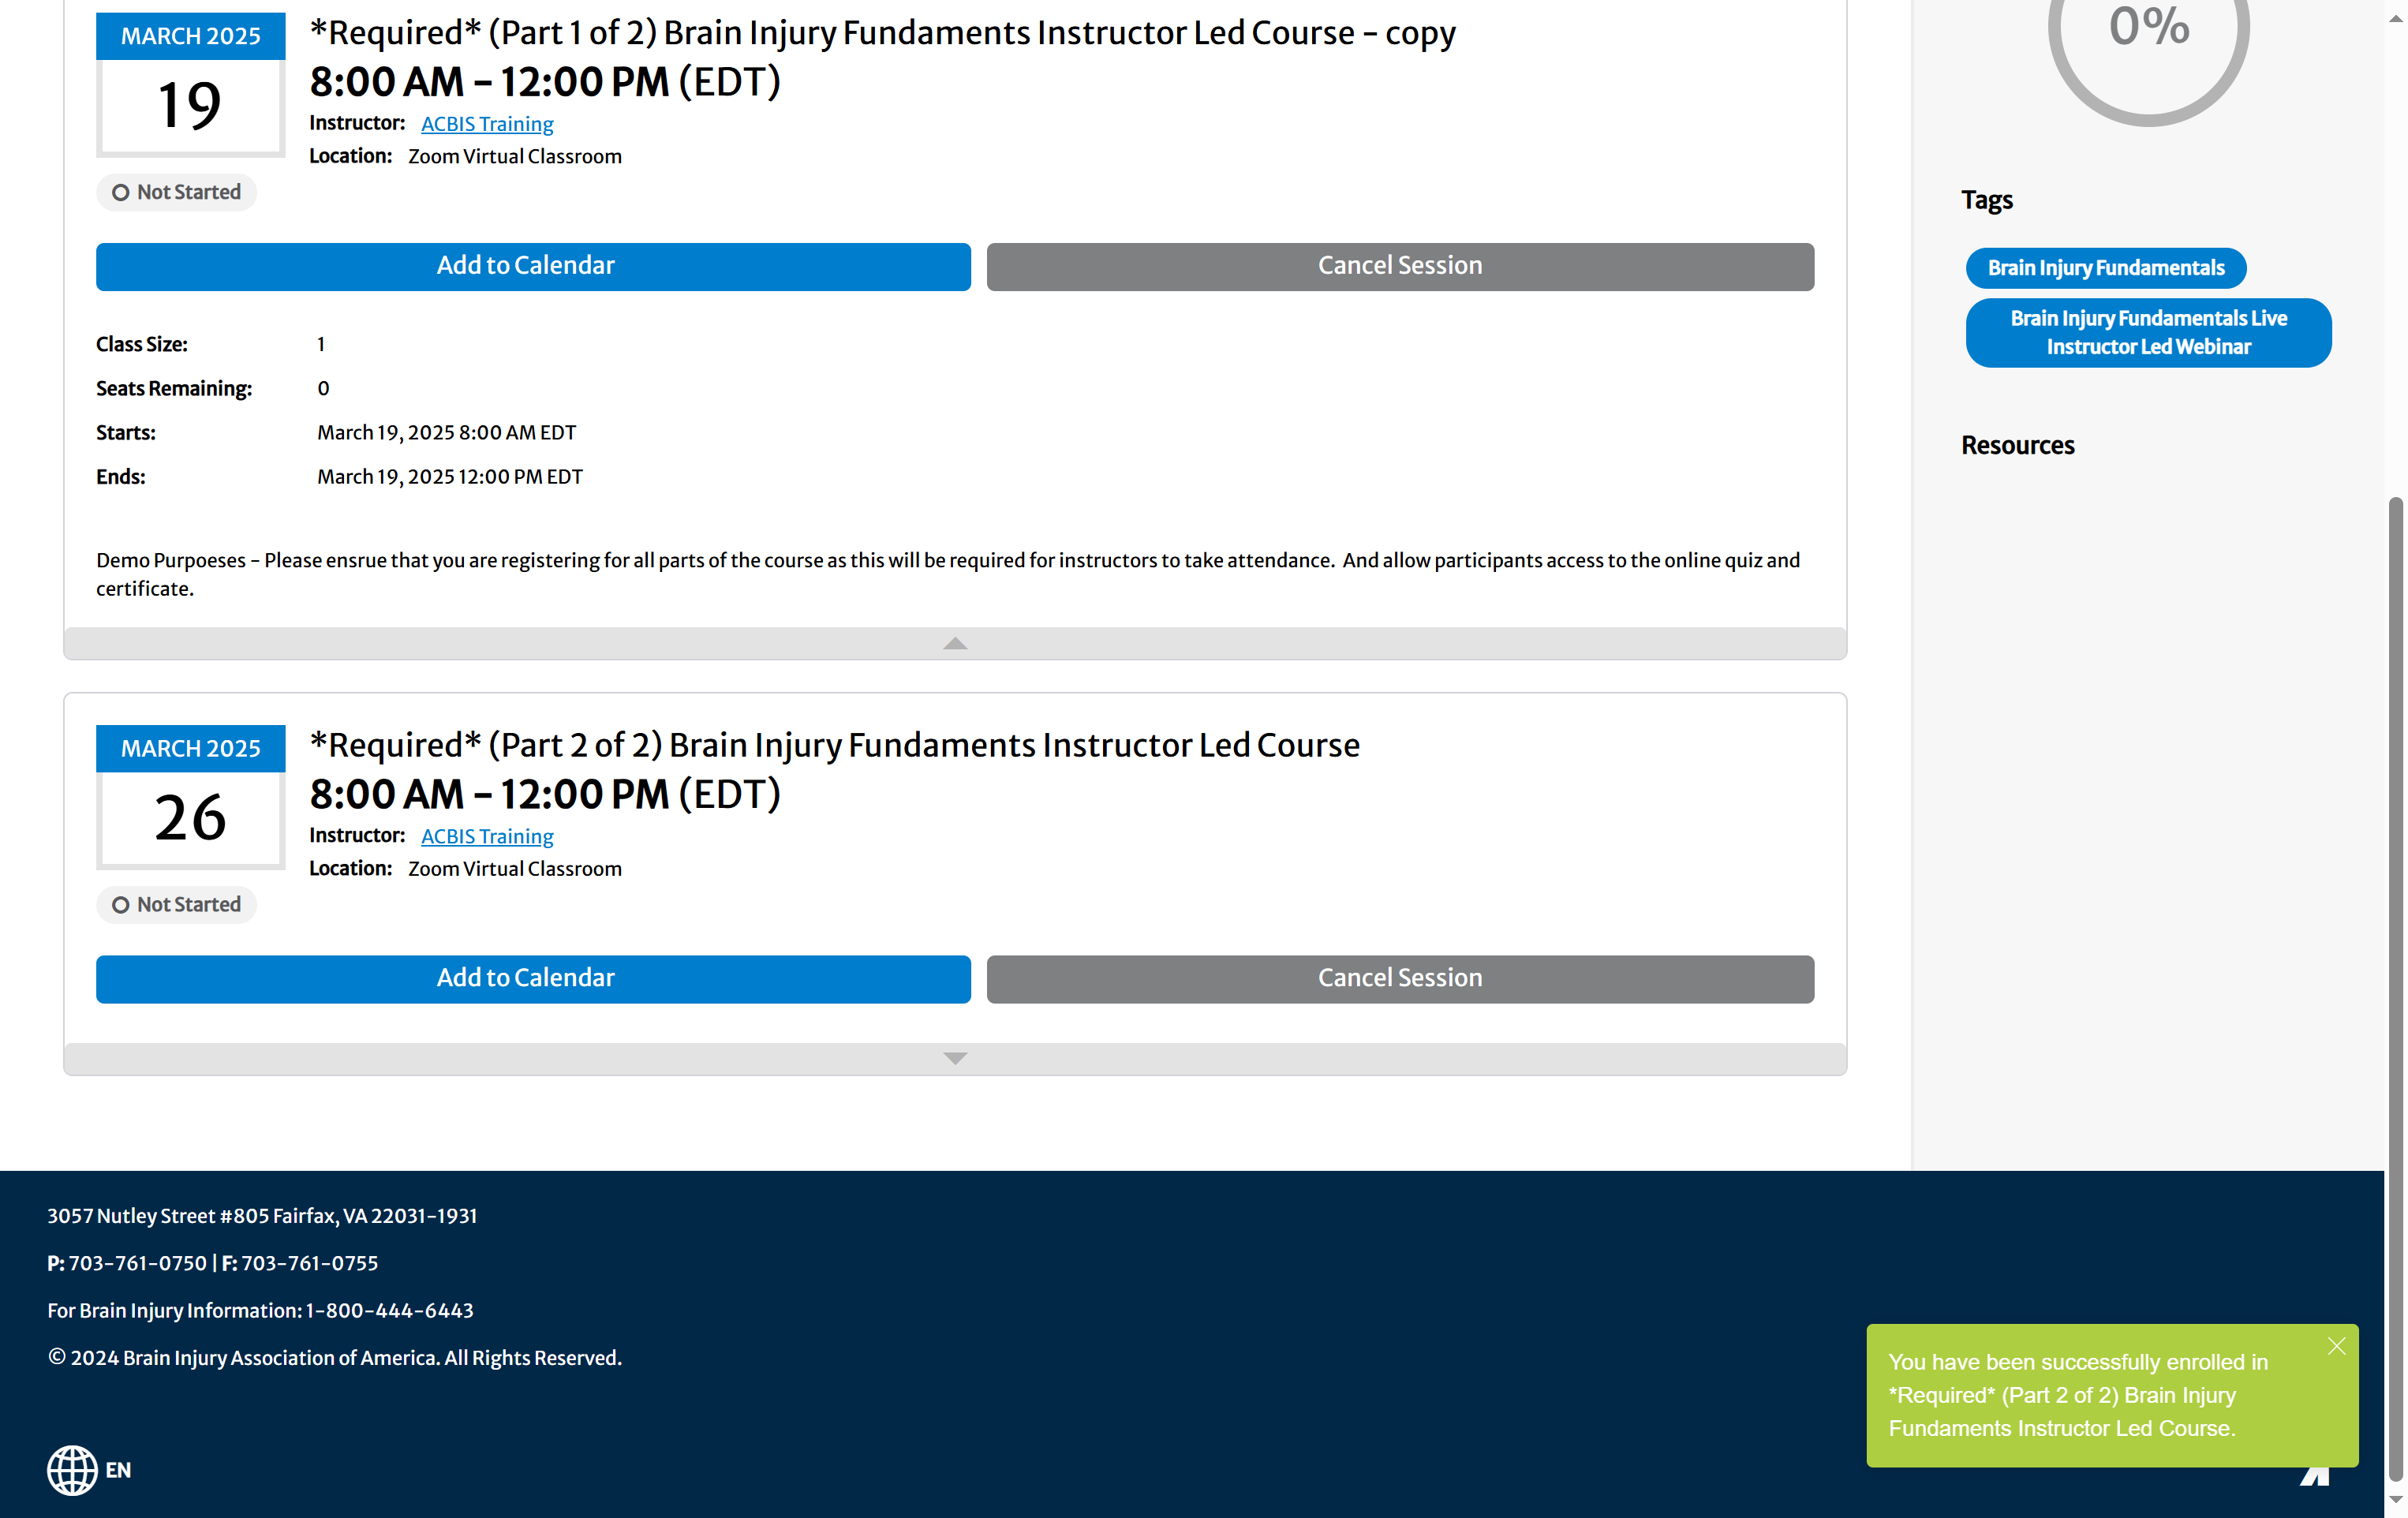Click the Tags heading
Screen dimensions: 2408x1518
pos(1986,200)
